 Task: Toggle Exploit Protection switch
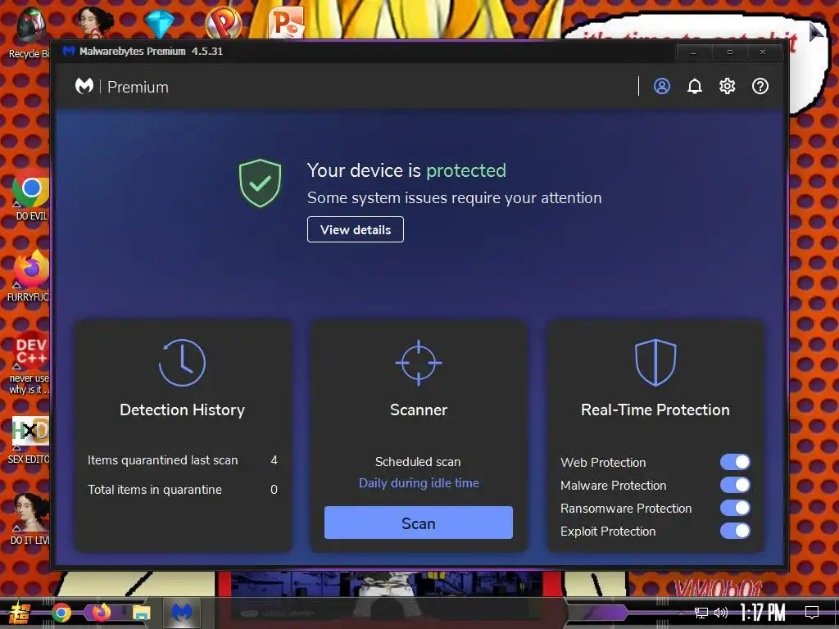point(735,531)
